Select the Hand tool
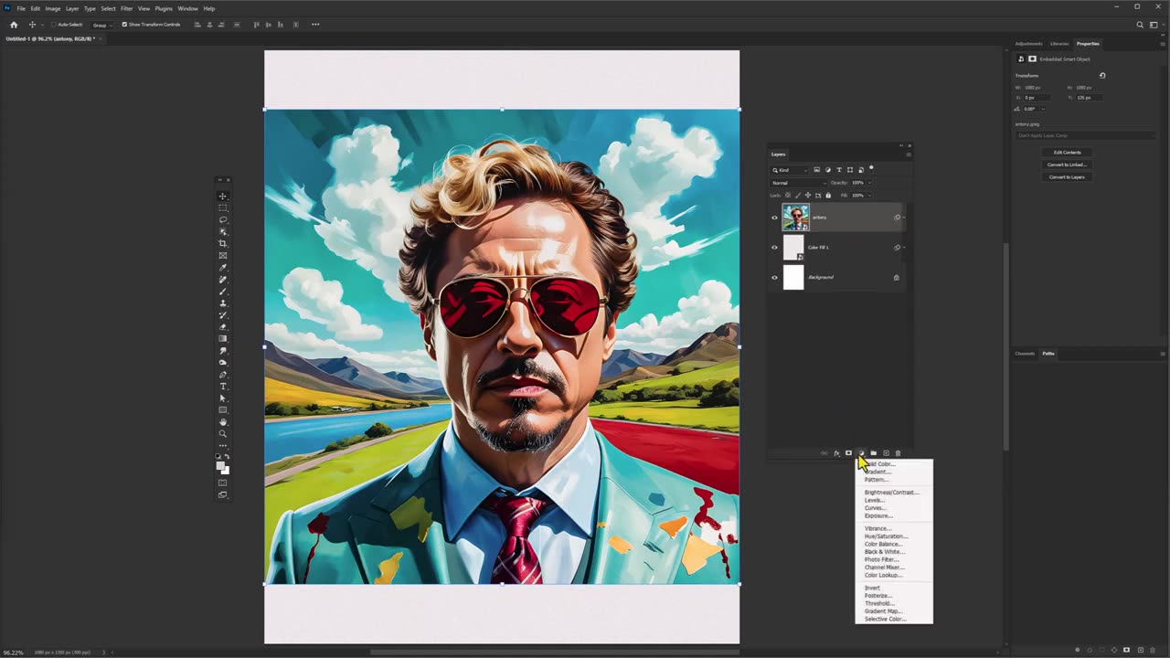 222,420
